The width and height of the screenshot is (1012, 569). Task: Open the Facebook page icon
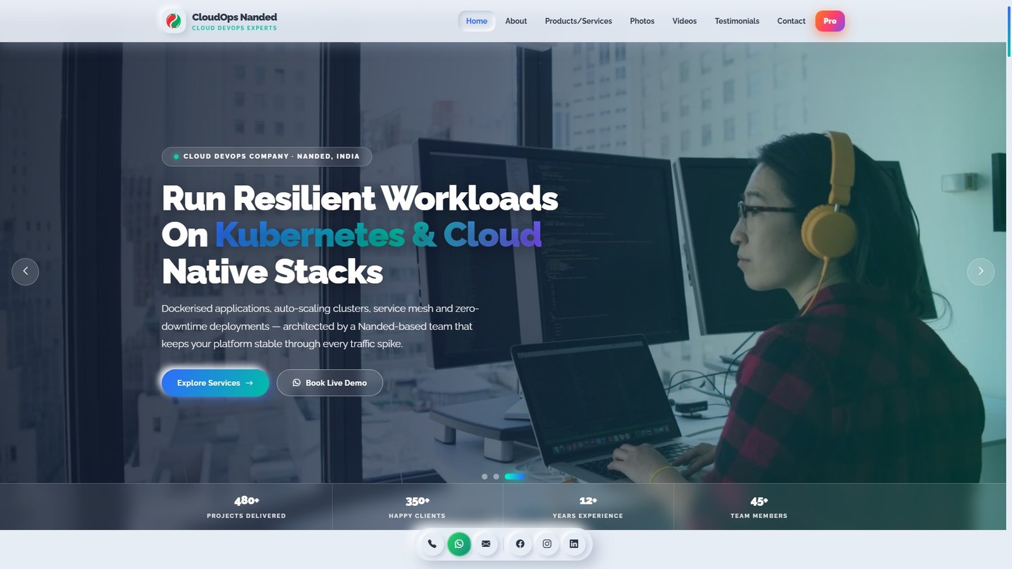point(520,544)
